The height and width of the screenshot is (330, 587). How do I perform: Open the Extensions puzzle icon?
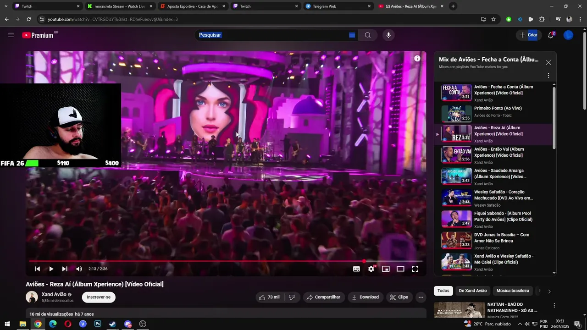[x=542, y=19]
